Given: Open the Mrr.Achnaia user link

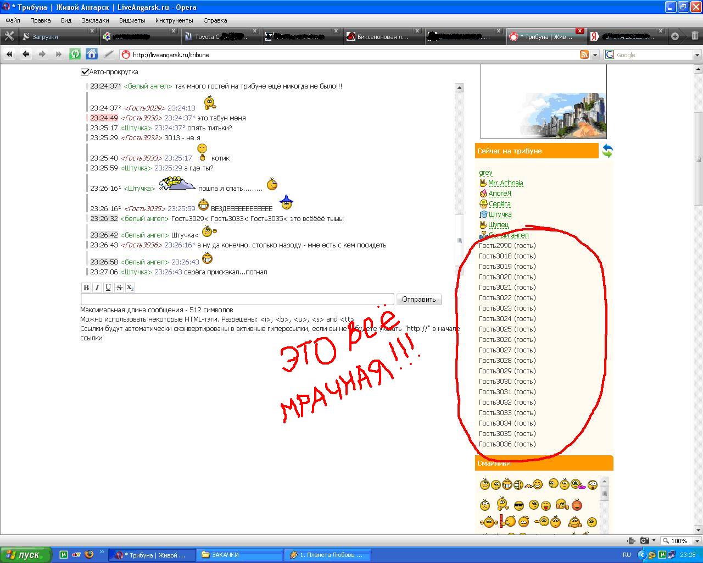Looking at the screenshot, I should click(505, 183).
